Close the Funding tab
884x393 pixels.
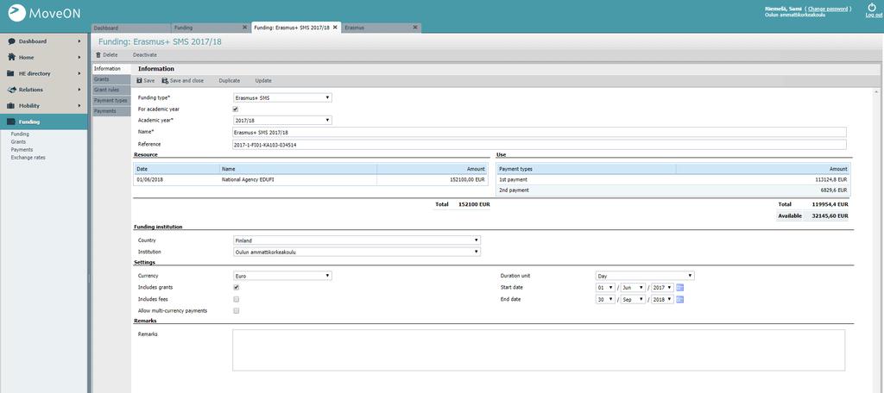tap(244, 27)
